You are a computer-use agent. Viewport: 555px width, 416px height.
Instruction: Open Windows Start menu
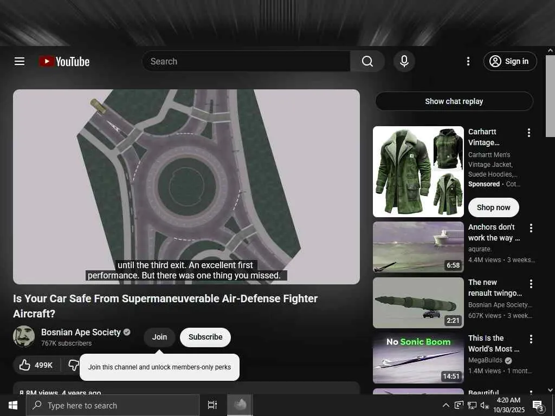coord(13,405)
